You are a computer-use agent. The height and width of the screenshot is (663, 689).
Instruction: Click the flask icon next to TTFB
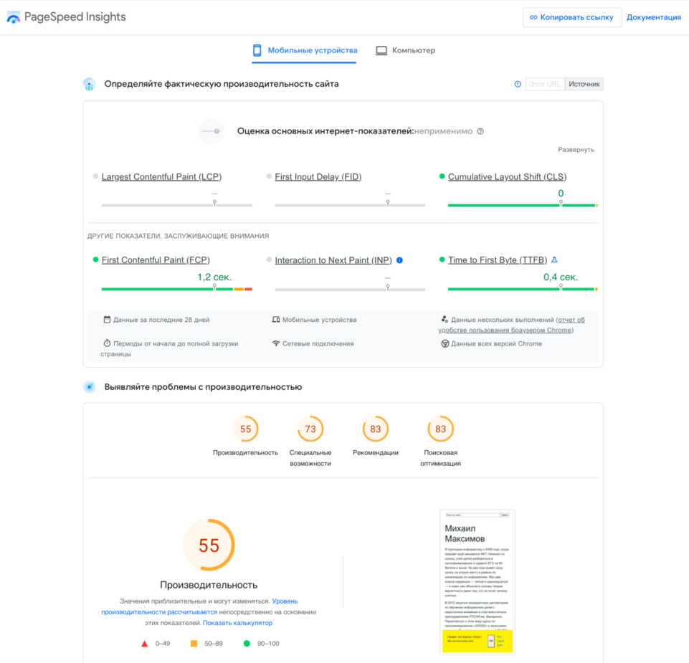pyautogui.click(x=553, y=260)
